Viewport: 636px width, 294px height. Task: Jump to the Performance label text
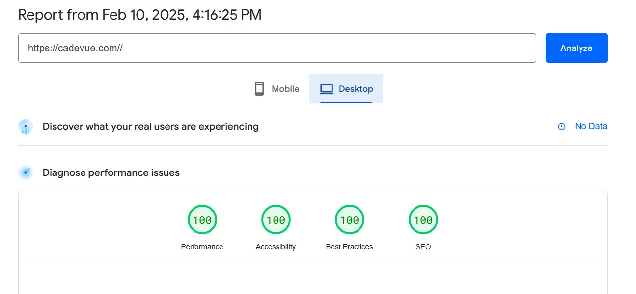click(202, 247)
